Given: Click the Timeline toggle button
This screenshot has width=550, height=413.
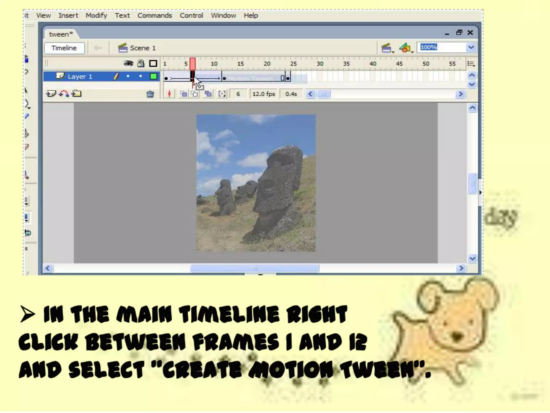Looking at the screenshot, I should pyautogui.click(x=64, y=48).
